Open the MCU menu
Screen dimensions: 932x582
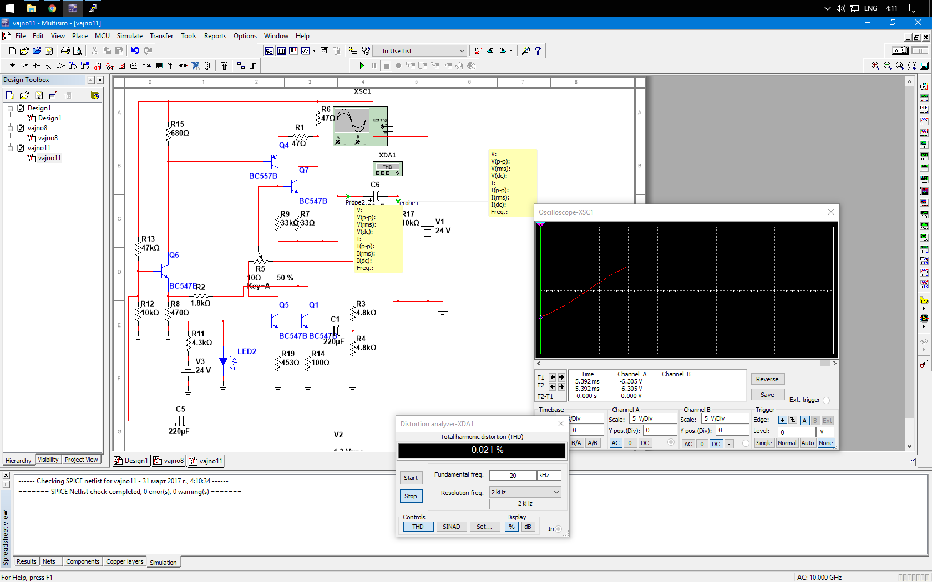coord(102,36)
